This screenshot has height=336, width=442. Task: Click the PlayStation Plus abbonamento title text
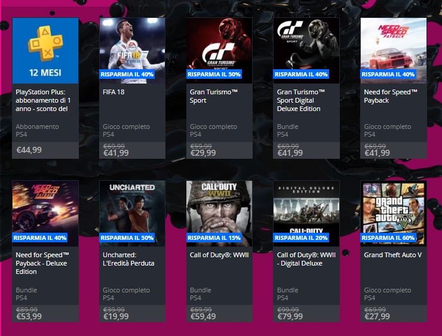click(43, 100)
